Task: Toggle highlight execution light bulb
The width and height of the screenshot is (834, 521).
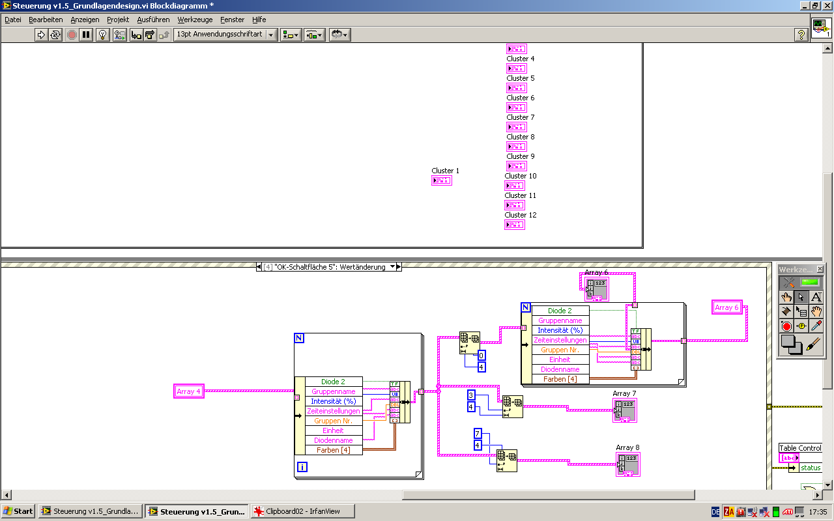Action: coord(102,35)
